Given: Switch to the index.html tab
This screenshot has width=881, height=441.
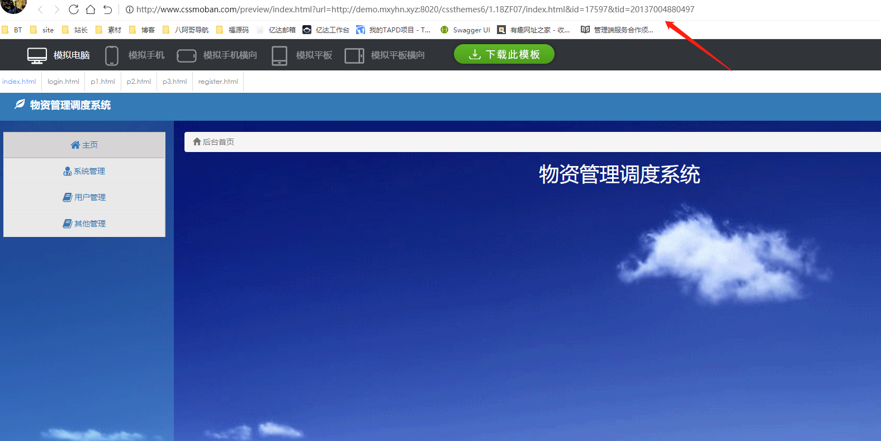Looking at the screenshot, I should 20,82.
